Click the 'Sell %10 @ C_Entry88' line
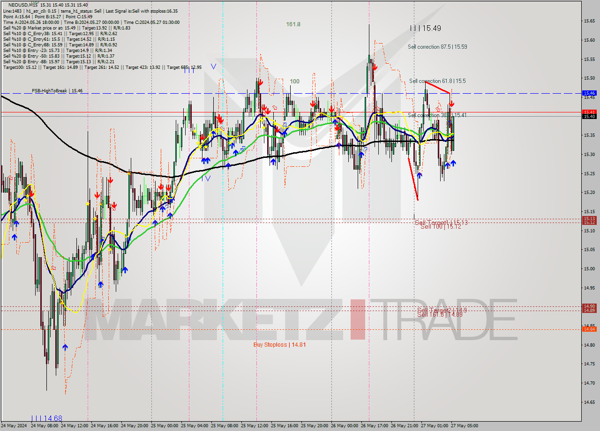 (60, 45)
